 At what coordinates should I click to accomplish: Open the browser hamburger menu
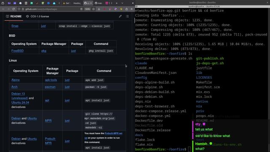tap(132, 9)
